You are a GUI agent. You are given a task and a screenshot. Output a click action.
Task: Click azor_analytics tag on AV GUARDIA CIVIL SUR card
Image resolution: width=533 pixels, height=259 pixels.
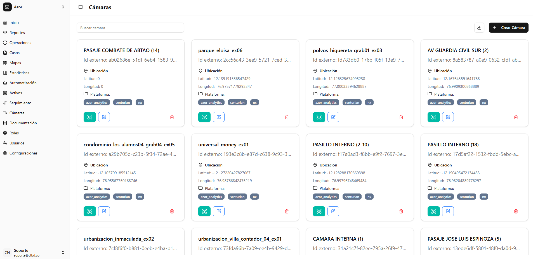[441, 103]
